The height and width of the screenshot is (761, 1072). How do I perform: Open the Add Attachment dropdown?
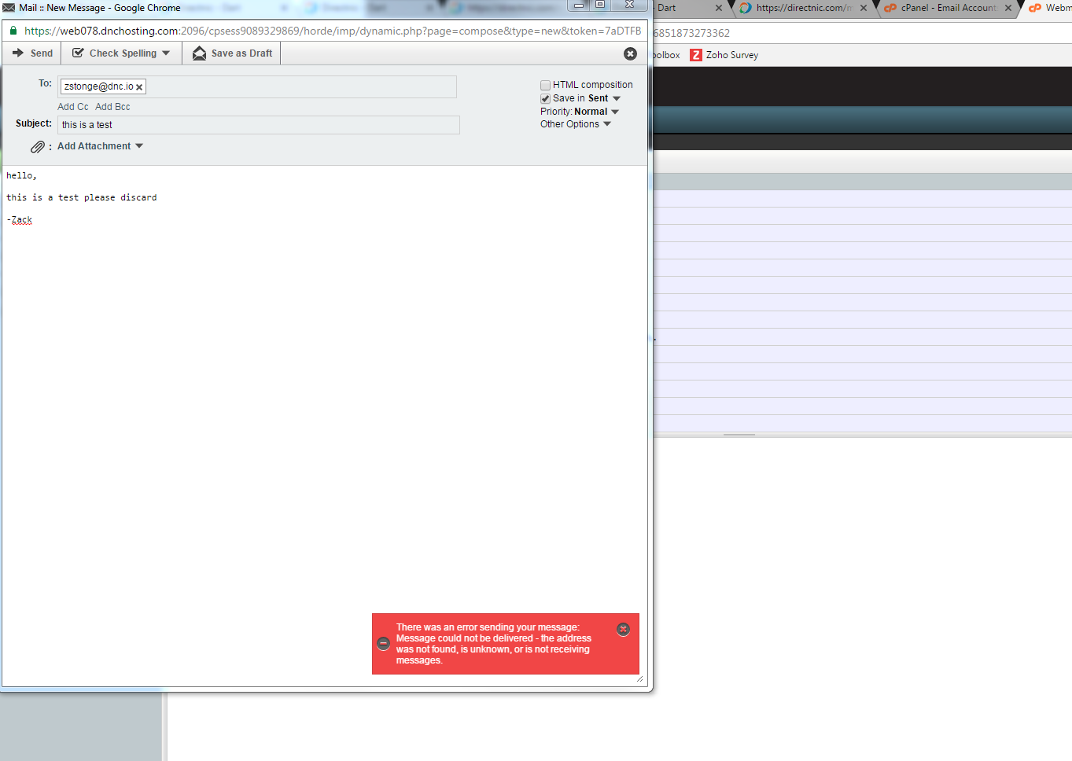(139, 146)
